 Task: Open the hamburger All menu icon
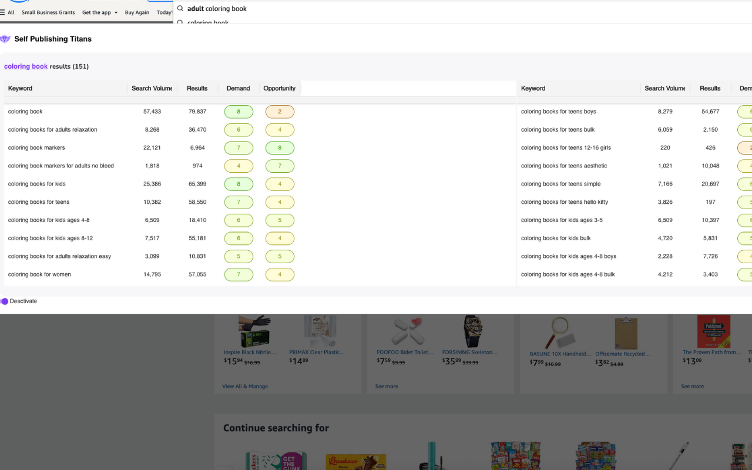[x=2, y=12]
